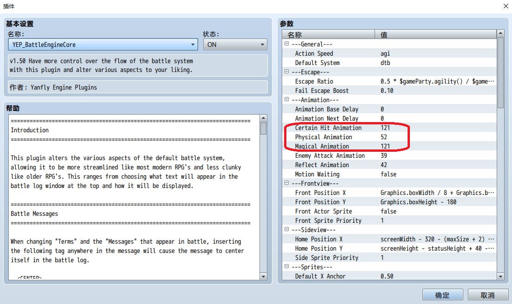Select the Side Sprite Priority parameter
The width and height of the screenshot is (512, 304).
click(389, 258)
